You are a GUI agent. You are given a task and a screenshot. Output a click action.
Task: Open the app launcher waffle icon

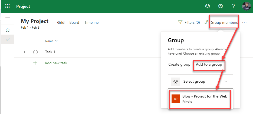coord(8,6)
